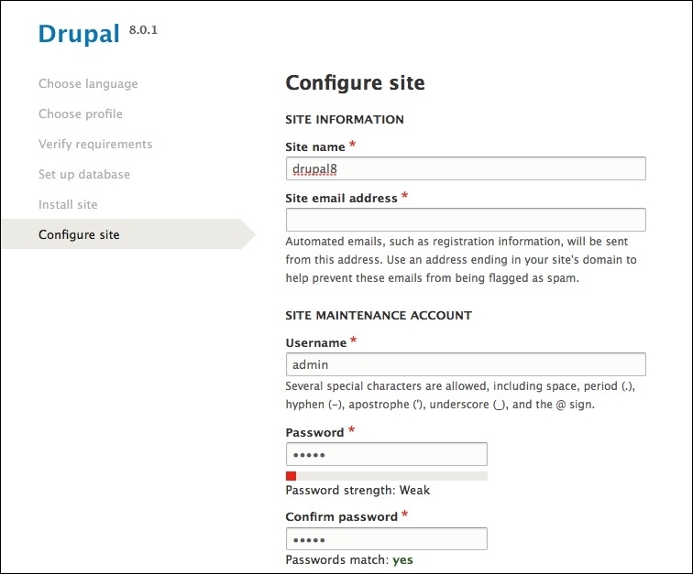Screen dimensions: 693x574
Task: Select the Choose profile step
Action: [81, 114]
